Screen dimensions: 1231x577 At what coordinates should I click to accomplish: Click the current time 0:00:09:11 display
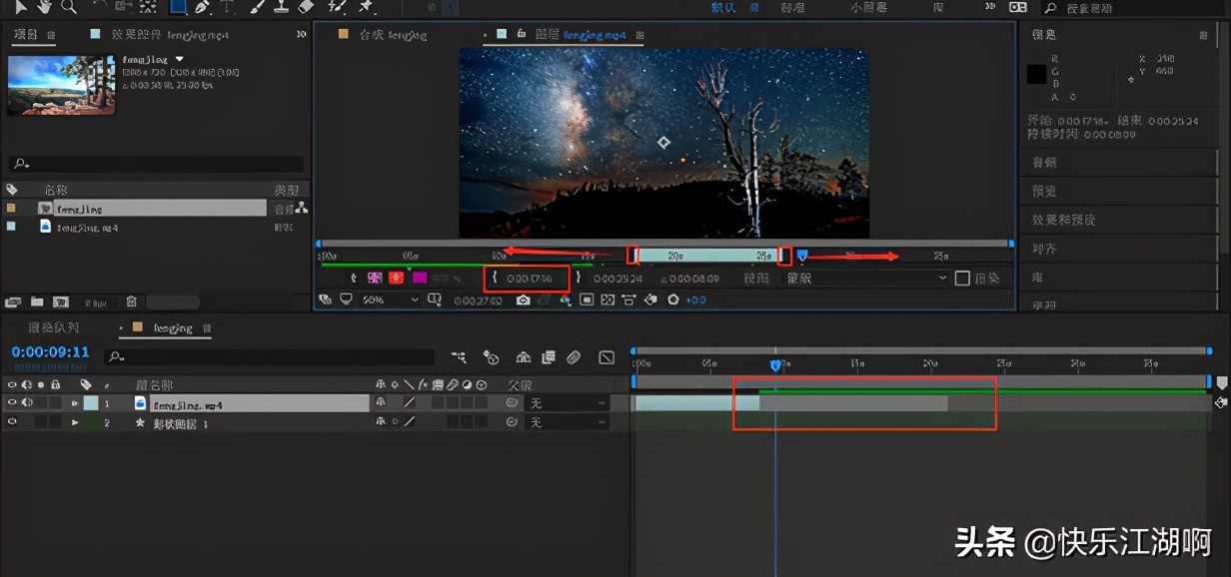[x=51, y=352]
